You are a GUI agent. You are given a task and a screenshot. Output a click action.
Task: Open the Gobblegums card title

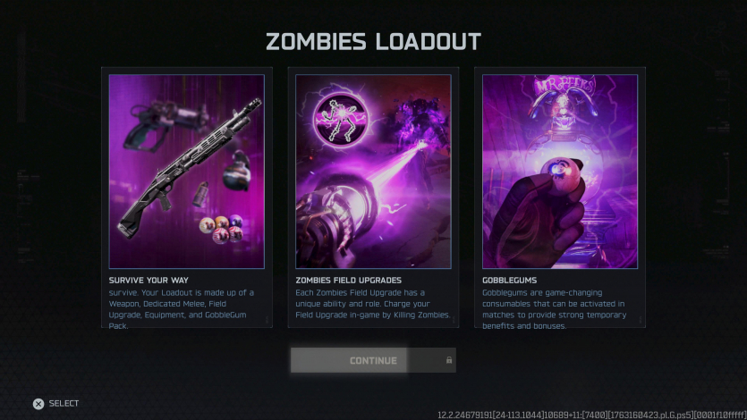[509, 281]
